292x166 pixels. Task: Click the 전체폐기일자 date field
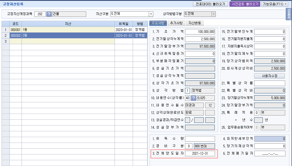(270, 154)
